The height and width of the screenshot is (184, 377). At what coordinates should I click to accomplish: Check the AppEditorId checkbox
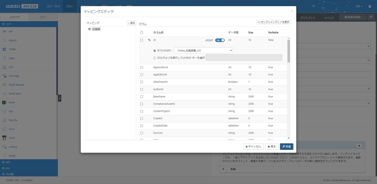coord(142,75)
